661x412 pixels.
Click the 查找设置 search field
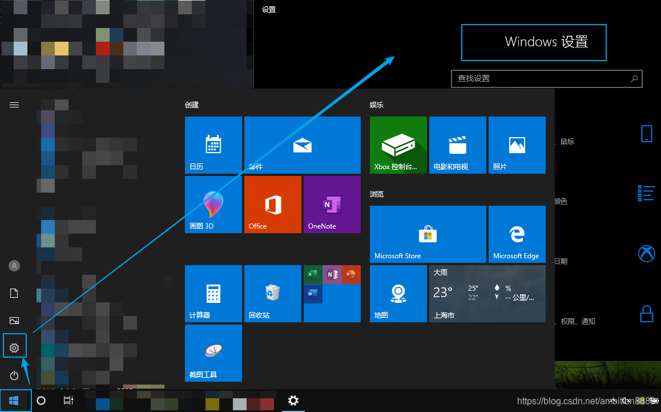pos(547,78)
